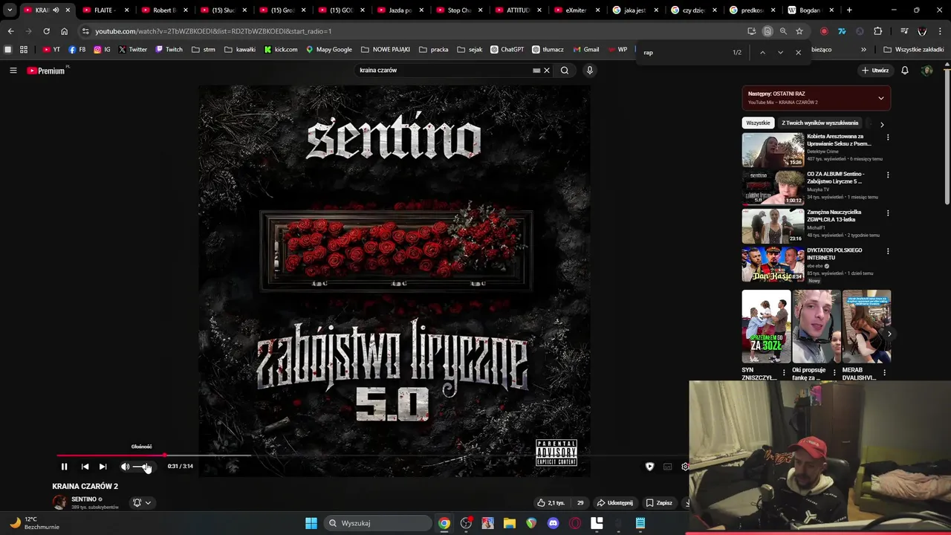Toggle subtitles button in player
The height and width of the screenshot is (535, 951).
click(x=667, y=467)
